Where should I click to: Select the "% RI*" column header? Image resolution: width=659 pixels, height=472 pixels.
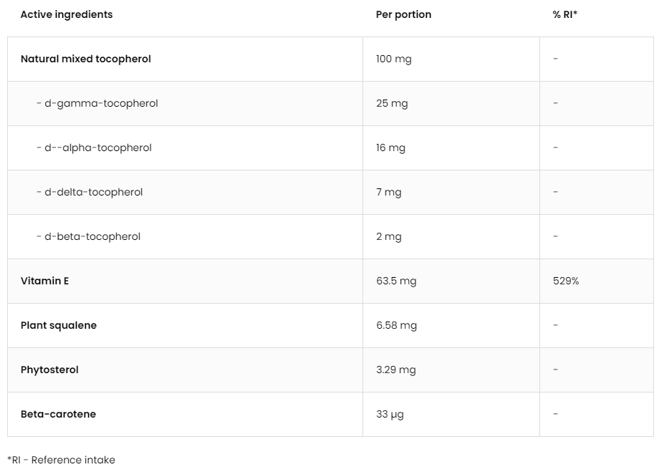[x=564, y=14]
